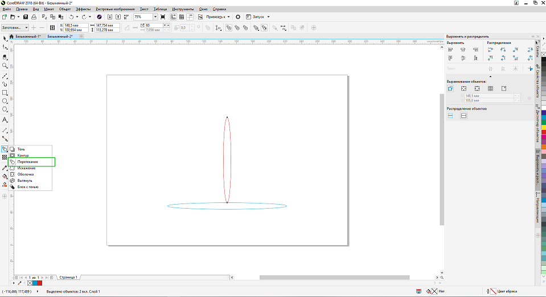Collapse align docker section with arrow
The height and width of the screenshot is (297, 546).
(x=490, y=76)
